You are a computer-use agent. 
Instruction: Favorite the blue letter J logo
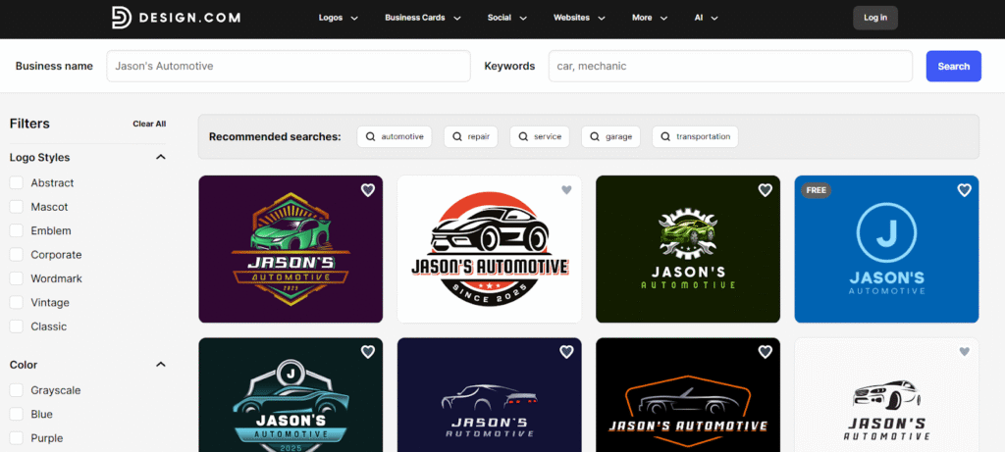[964, 190]
